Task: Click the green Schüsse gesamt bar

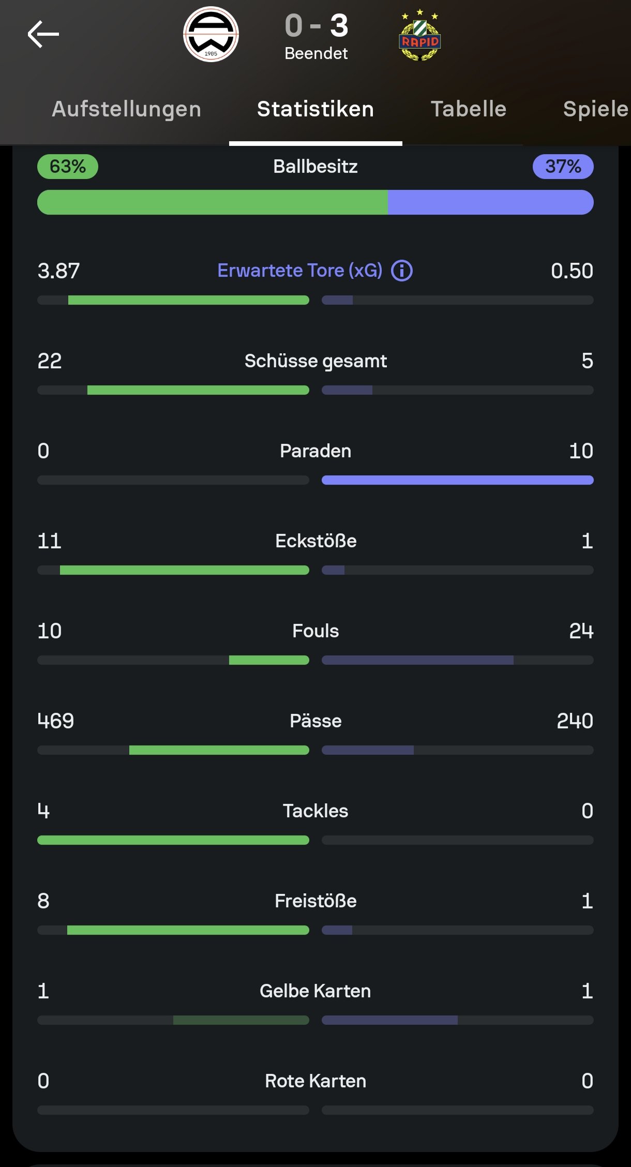Action: point(198,390)
